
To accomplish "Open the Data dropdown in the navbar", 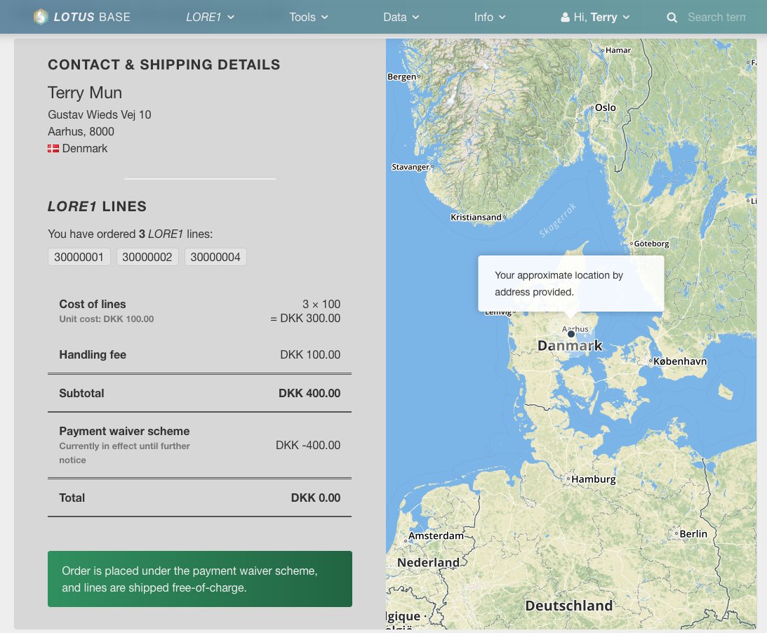I will [400, 17].
